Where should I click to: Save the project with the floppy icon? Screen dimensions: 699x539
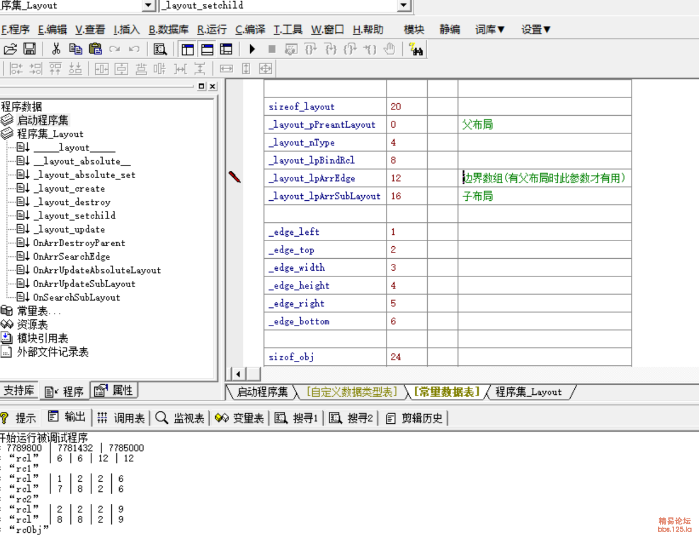click(x=30, y=49)
